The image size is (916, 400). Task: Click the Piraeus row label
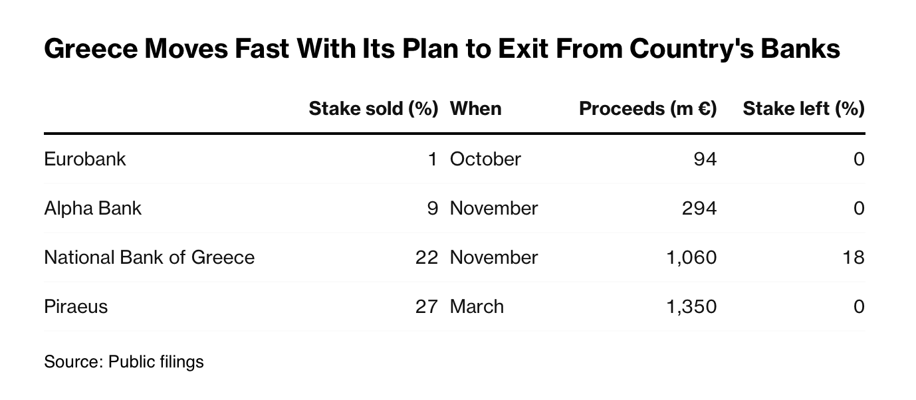pyautogui.click(x=76, y=306)
